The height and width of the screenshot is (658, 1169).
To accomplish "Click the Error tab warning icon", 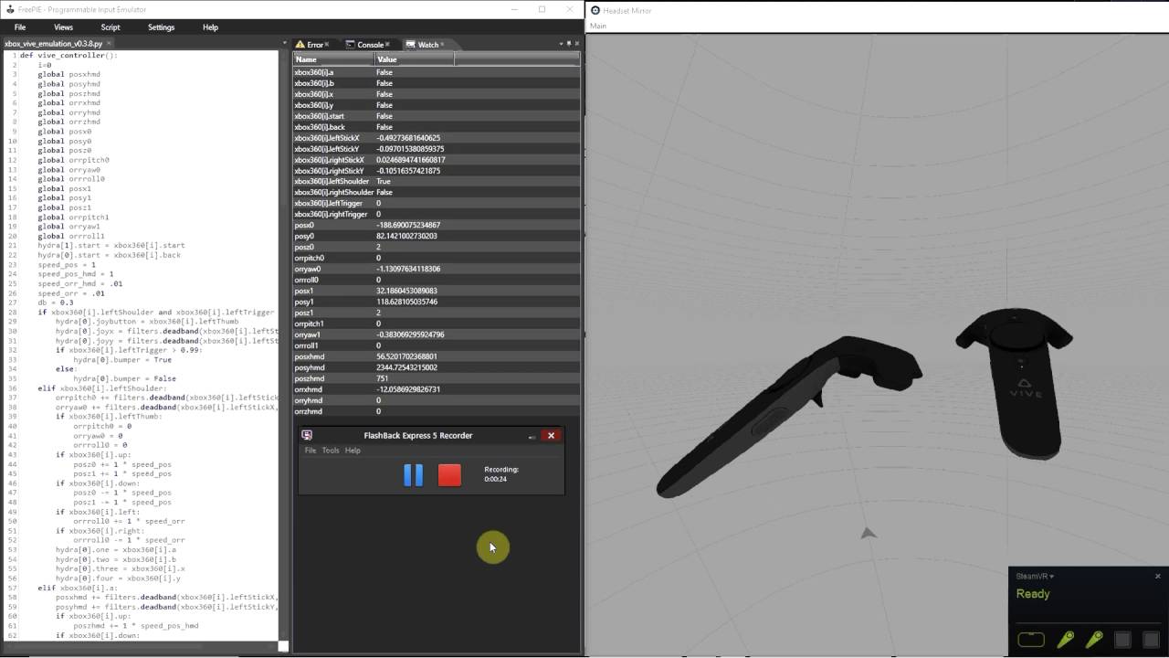I will tap(300, 44).
